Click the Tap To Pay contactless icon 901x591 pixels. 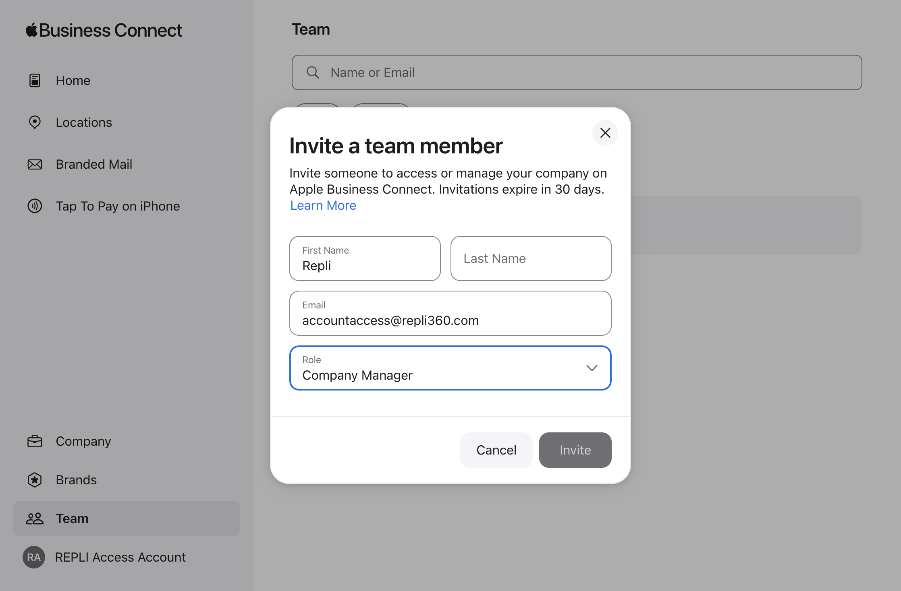tap(35, 206)
